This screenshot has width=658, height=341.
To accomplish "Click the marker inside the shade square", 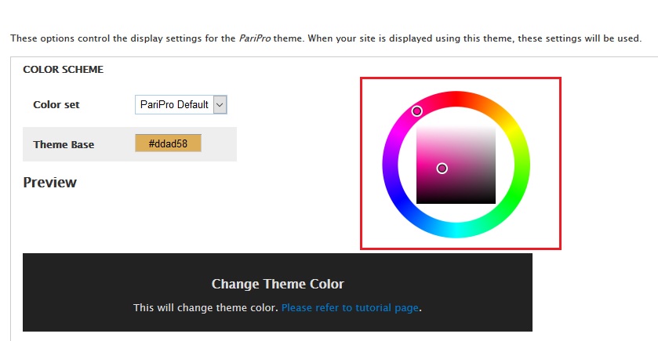I will (x=442, y=169).
